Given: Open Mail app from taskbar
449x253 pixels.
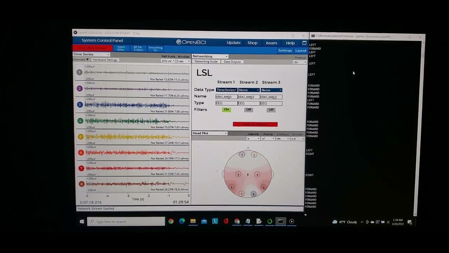Looking at the screenshot, I should (x=204, y=221).
